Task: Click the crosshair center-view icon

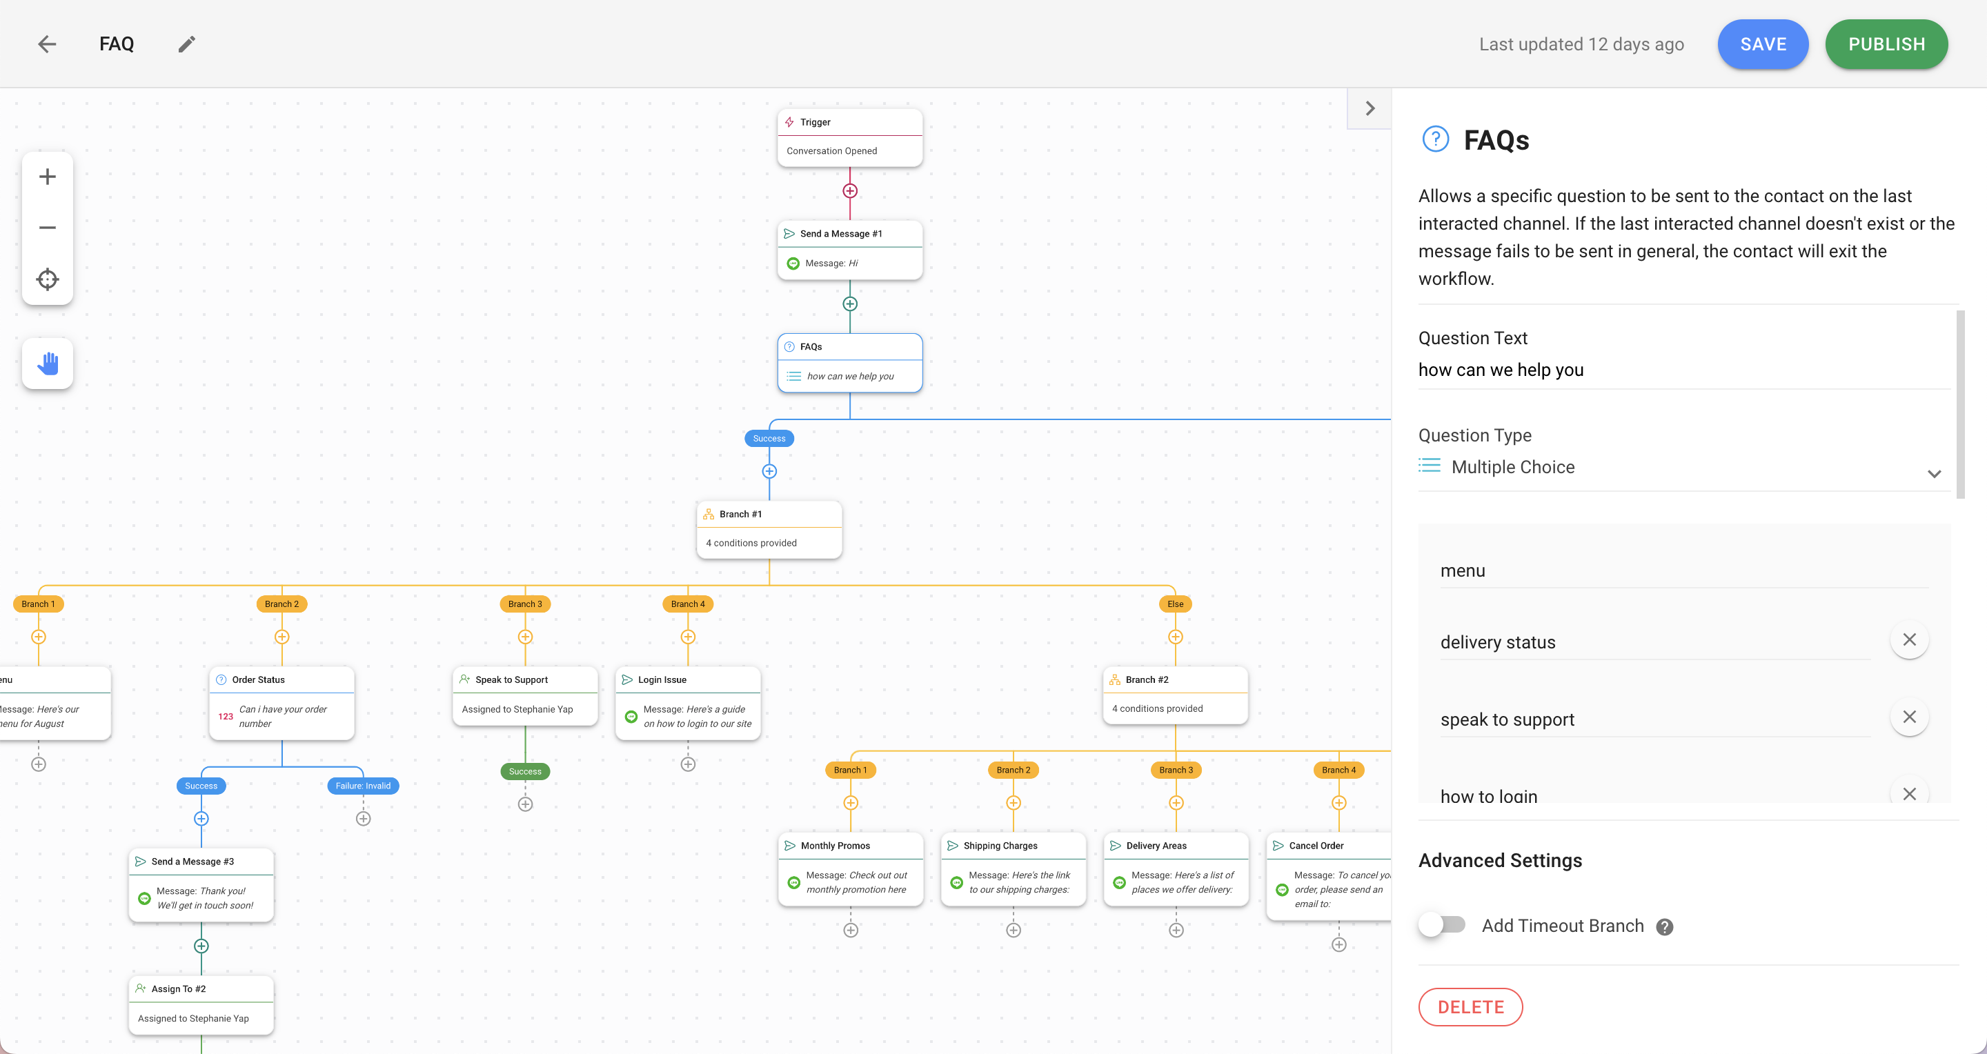Action: [x=48, y=279]
